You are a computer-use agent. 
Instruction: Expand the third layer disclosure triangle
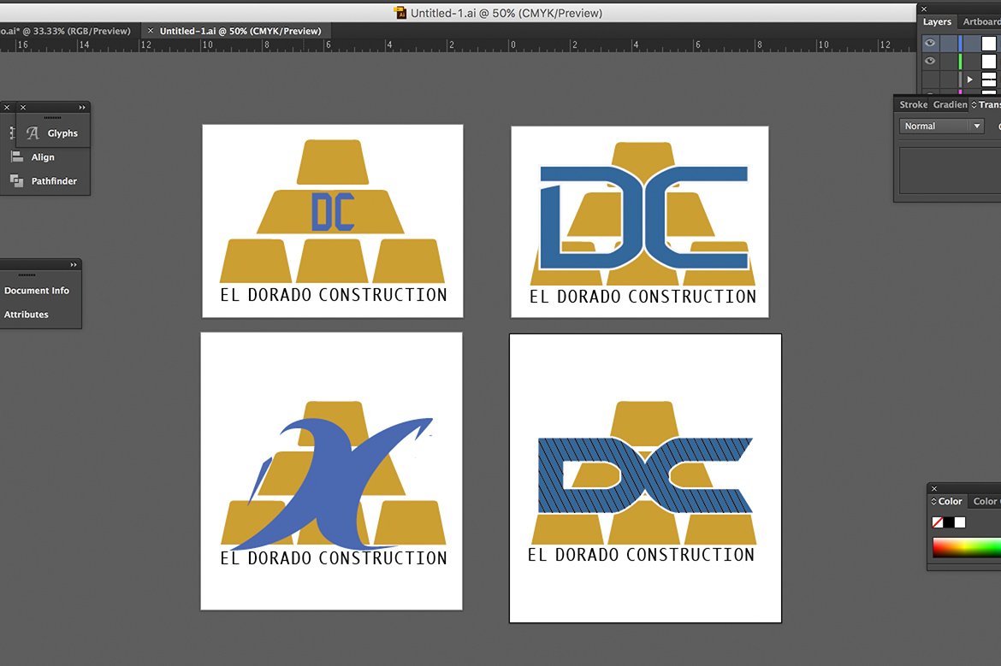(x=969, y=79)
